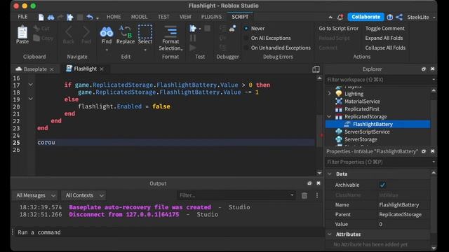The image size is (449, 252).
Task: Click the undo arrow in quick access bar
Action: (x=90, y=17)
